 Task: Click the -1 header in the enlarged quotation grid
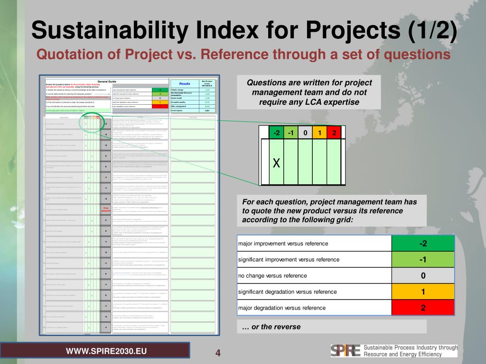pos(291,133)
